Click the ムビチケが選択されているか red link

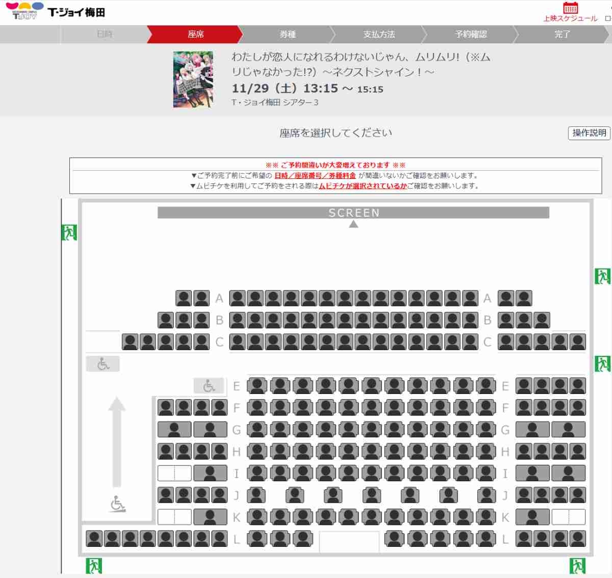(x=363, y=186)
